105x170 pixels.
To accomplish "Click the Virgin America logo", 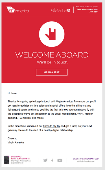I will point(17,10).
